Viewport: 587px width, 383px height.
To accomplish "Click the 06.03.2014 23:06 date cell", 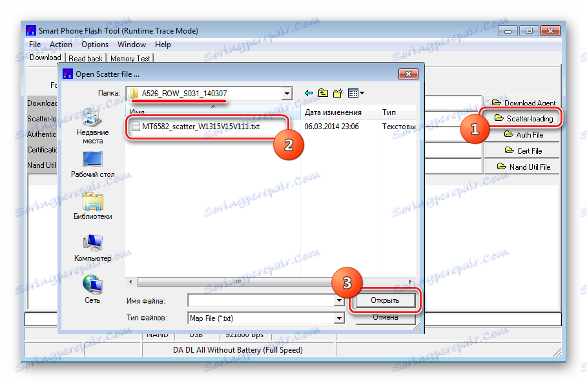I will click(331, 127).
